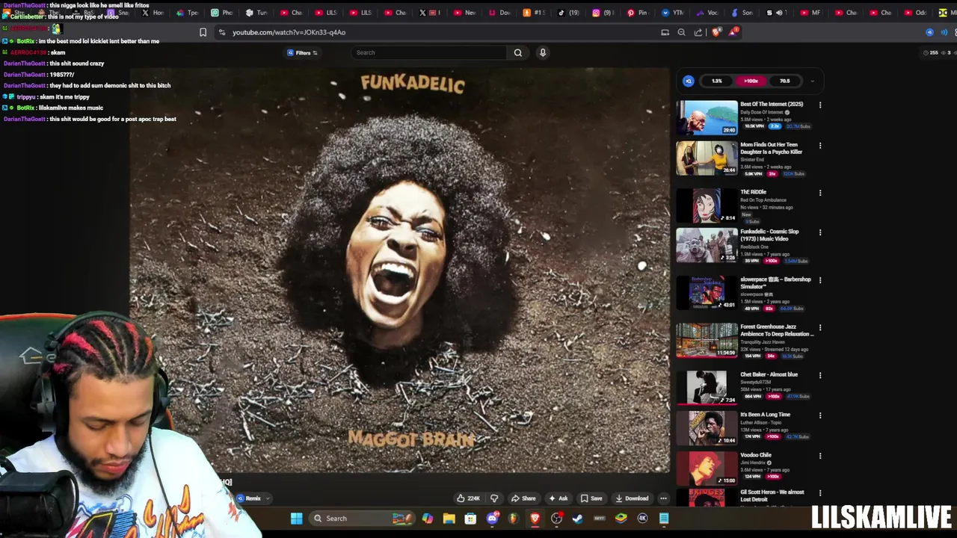The width and height of the screenshot is (957, 538).
Task: Select the >100x pink stat pill
Action: [x=751, y=81]
